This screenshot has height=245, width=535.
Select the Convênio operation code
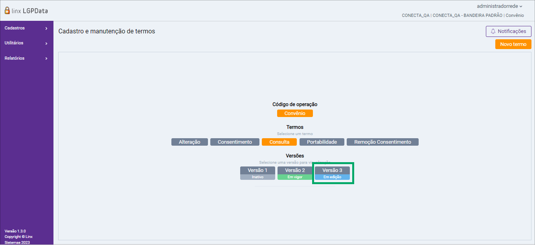[x=295, y=113]
